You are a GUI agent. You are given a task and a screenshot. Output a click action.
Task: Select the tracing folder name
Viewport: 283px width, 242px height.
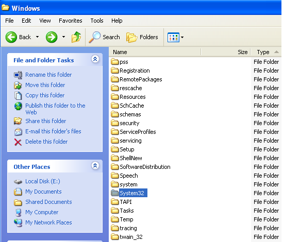128,228
